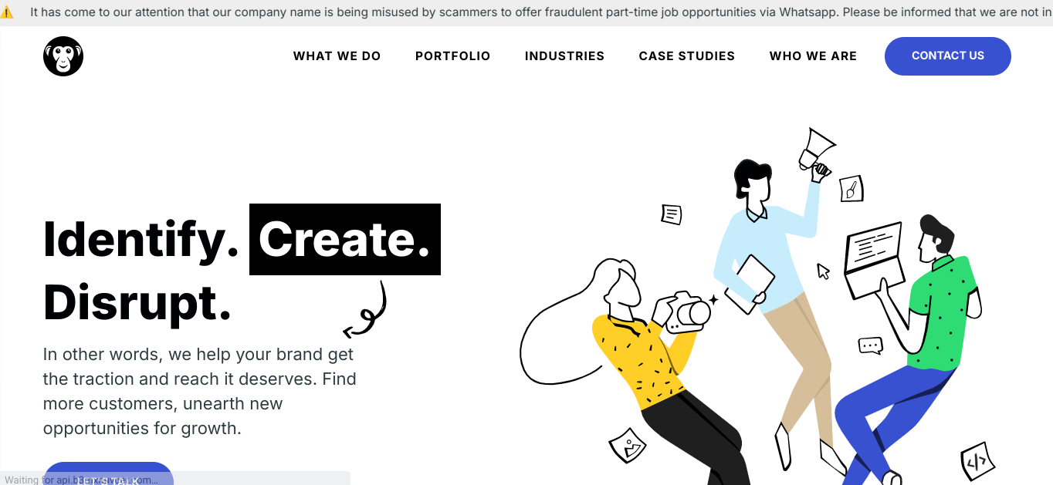
Task: Click the paintbrush note icon
Action: click(x=852, y=189)
